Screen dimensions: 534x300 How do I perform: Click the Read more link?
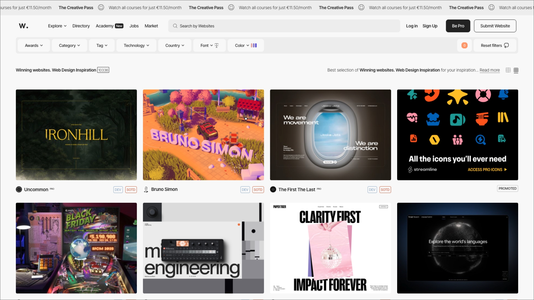[489, 70]
